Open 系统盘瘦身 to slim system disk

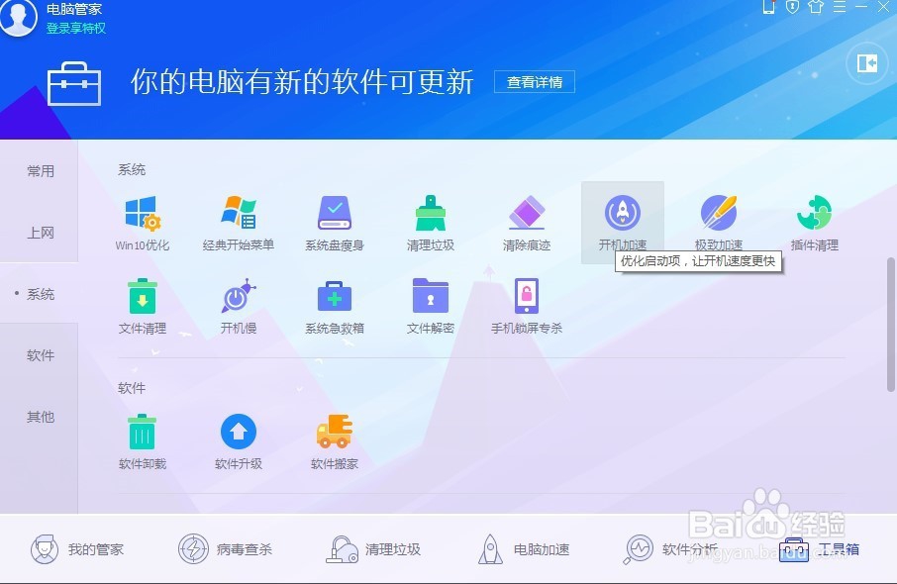pyautogui.click(x=333, y=220)
